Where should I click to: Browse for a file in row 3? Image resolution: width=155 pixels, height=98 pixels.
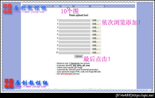pyautogui.click(x=96, y=28)
